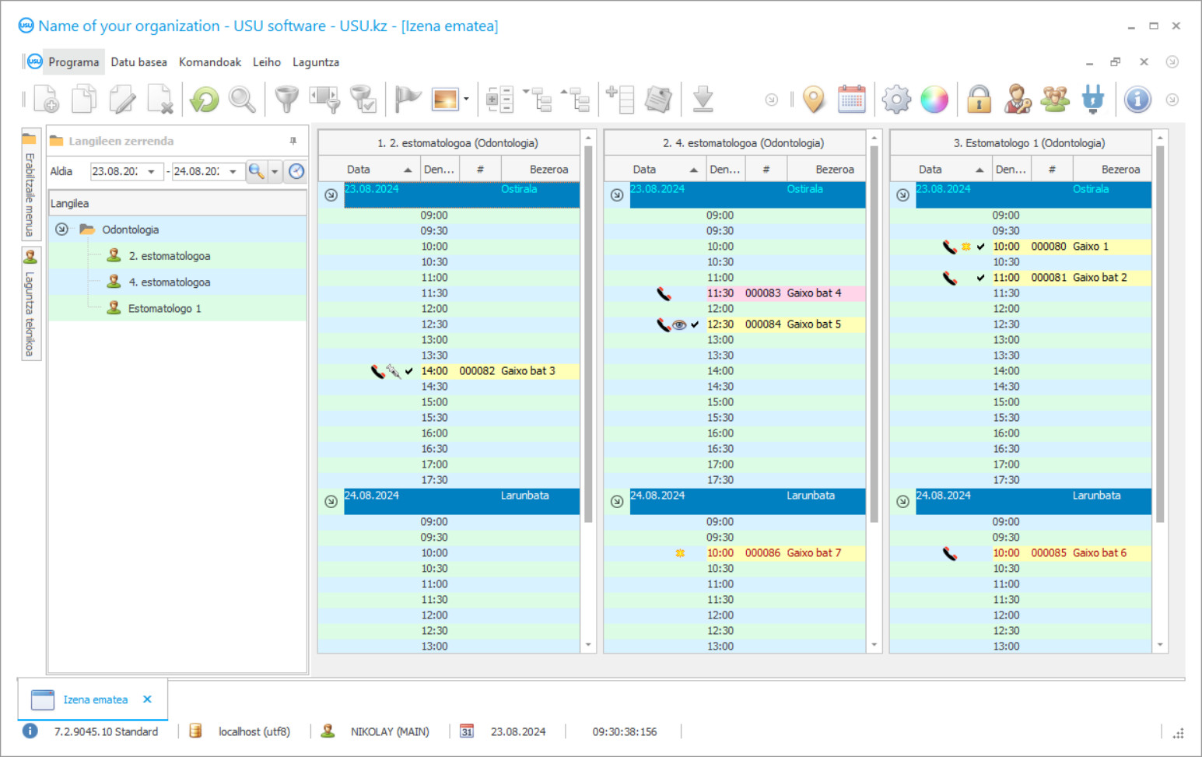The height and width of the screenshot is (757, 1202).
Task: Collapse the 23.08.2024 Ostirala group in first schedule
Action: (331, 195)
